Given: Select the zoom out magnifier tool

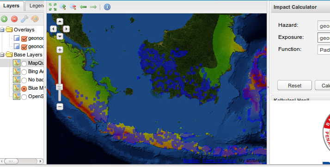Looking at the screenshot, I should [x=73, y=7].
